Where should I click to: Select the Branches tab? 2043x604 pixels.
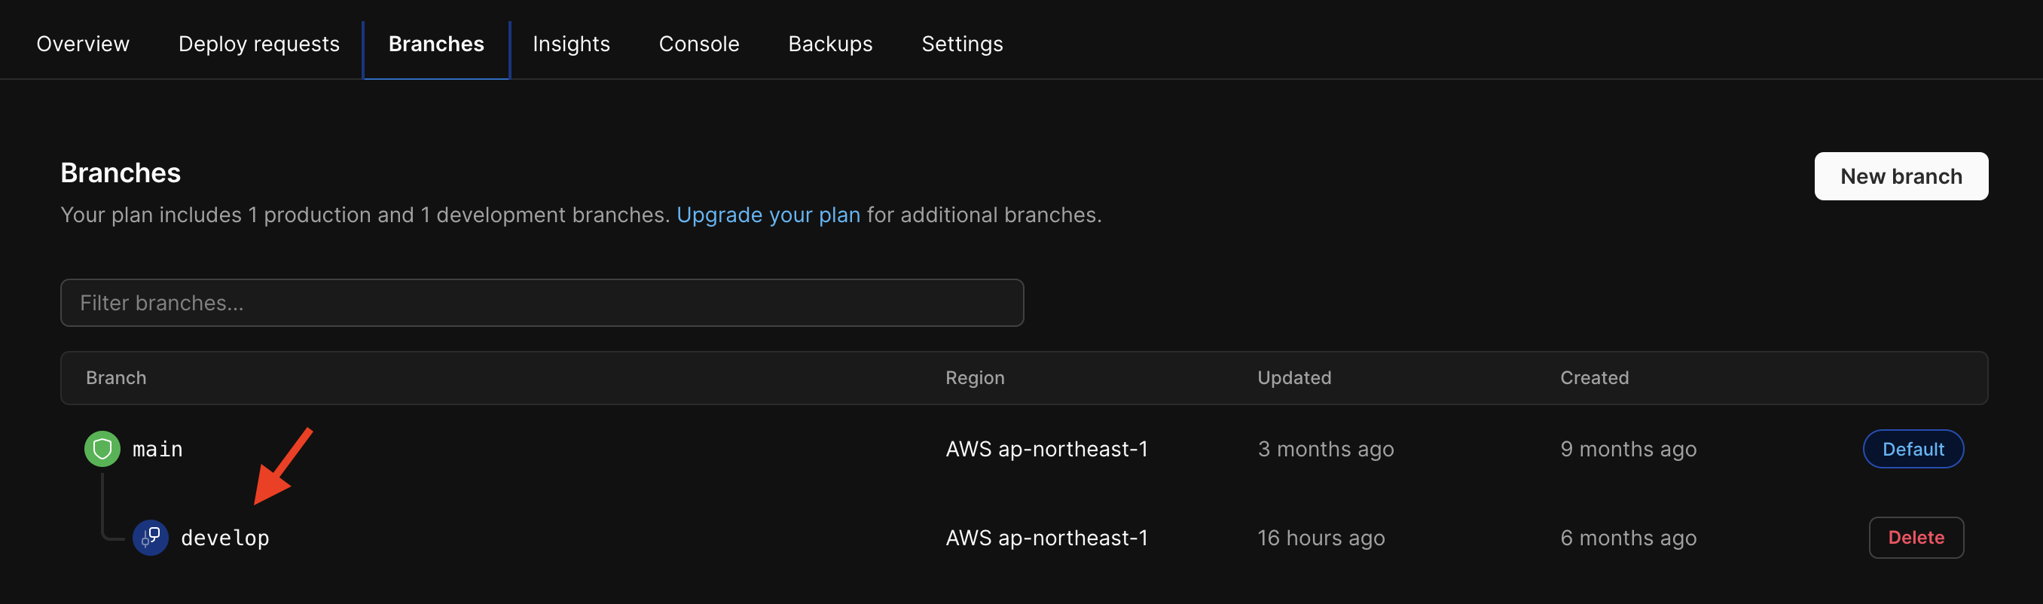(436, 44)
